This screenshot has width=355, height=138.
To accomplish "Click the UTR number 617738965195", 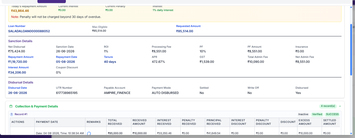I will (x=67, y=93).
